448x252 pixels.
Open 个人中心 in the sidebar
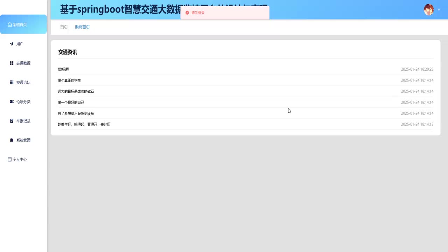(20, 159)
